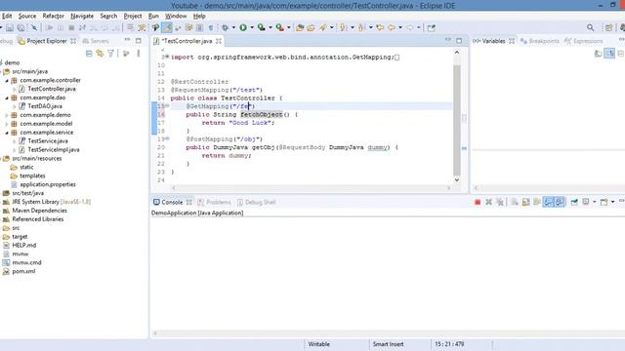Click the Debug bug icon
Screen dimensions: 625x351
coord(226,28)
